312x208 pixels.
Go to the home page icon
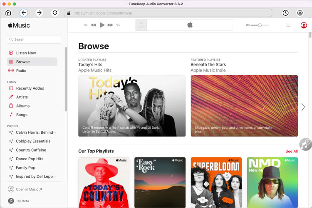coord(8,13)
